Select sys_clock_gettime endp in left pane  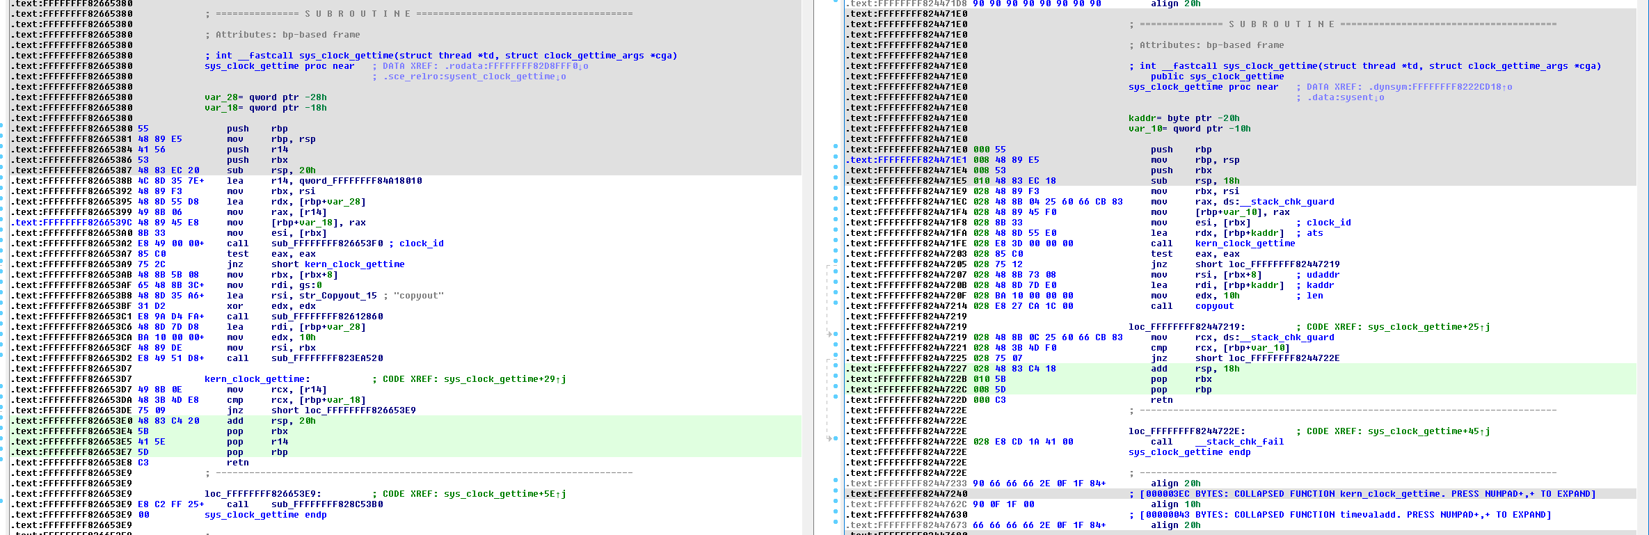pos(265,515)
